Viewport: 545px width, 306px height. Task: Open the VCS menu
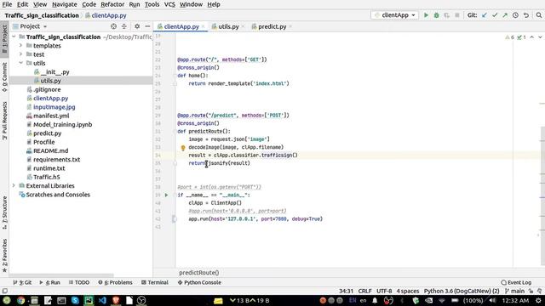pyautogui.click(x=169, y=4)
